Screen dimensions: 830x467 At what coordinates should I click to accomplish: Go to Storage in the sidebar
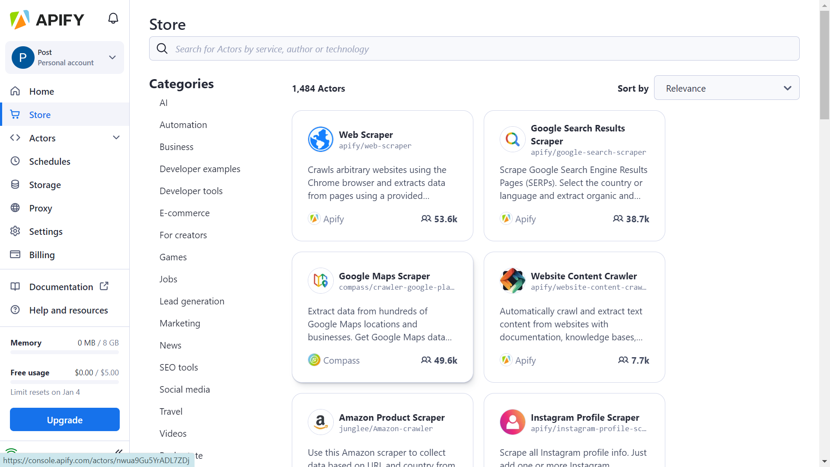pyautogui.click(x=45, y=185)
